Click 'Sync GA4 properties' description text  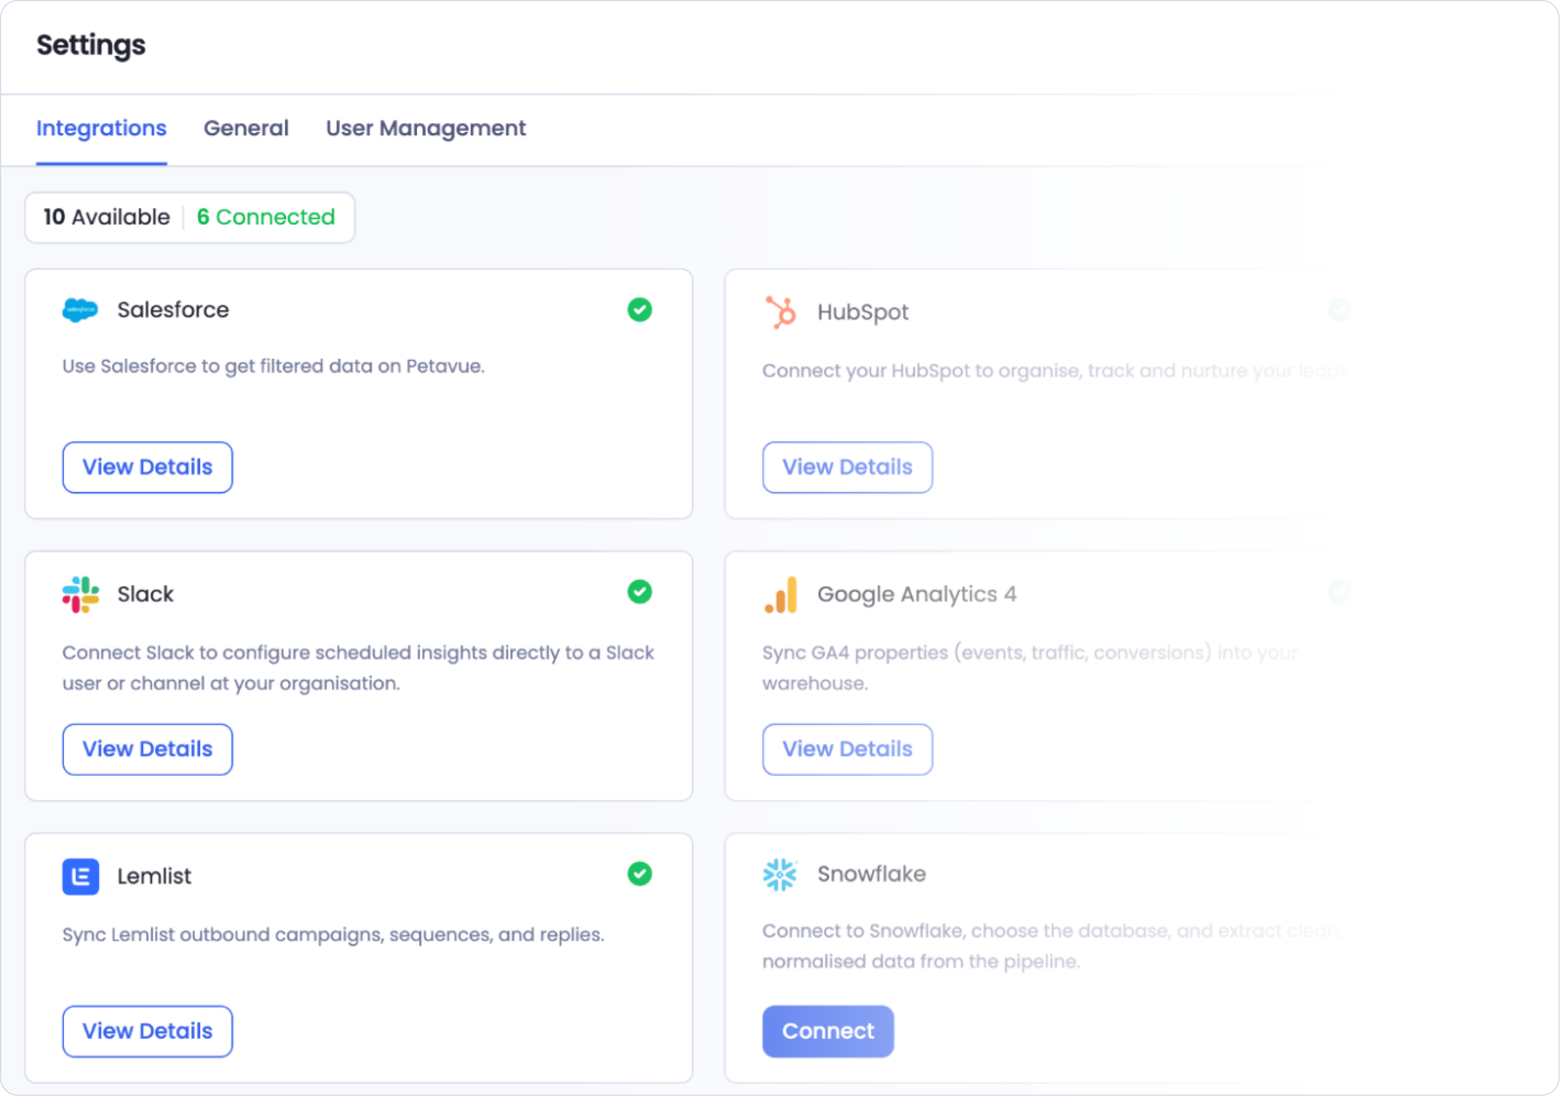coord(1030,668)
